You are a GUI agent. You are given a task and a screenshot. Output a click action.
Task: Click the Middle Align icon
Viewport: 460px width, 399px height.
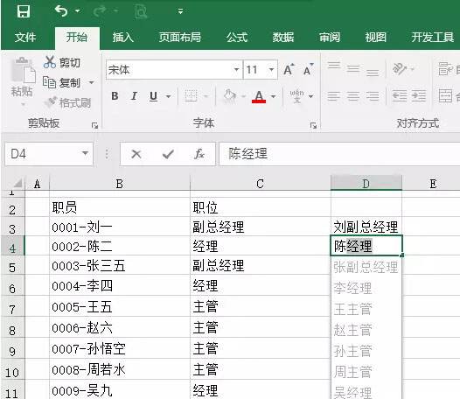353,69
